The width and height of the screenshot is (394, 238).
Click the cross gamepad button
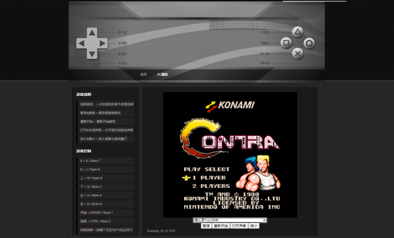tap(298, 54)
